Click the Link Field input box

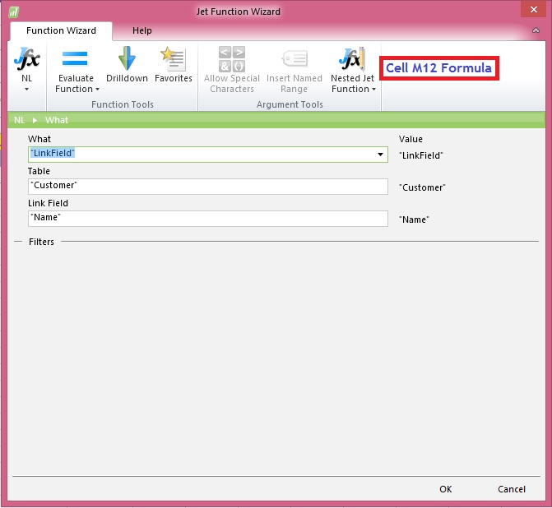pos(207,219)
